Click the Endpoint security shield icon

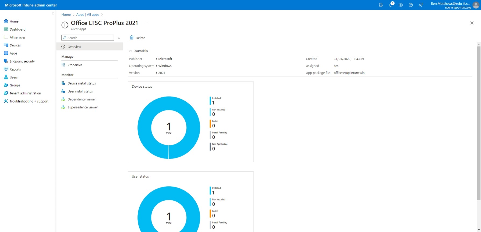tap(6, 61)
